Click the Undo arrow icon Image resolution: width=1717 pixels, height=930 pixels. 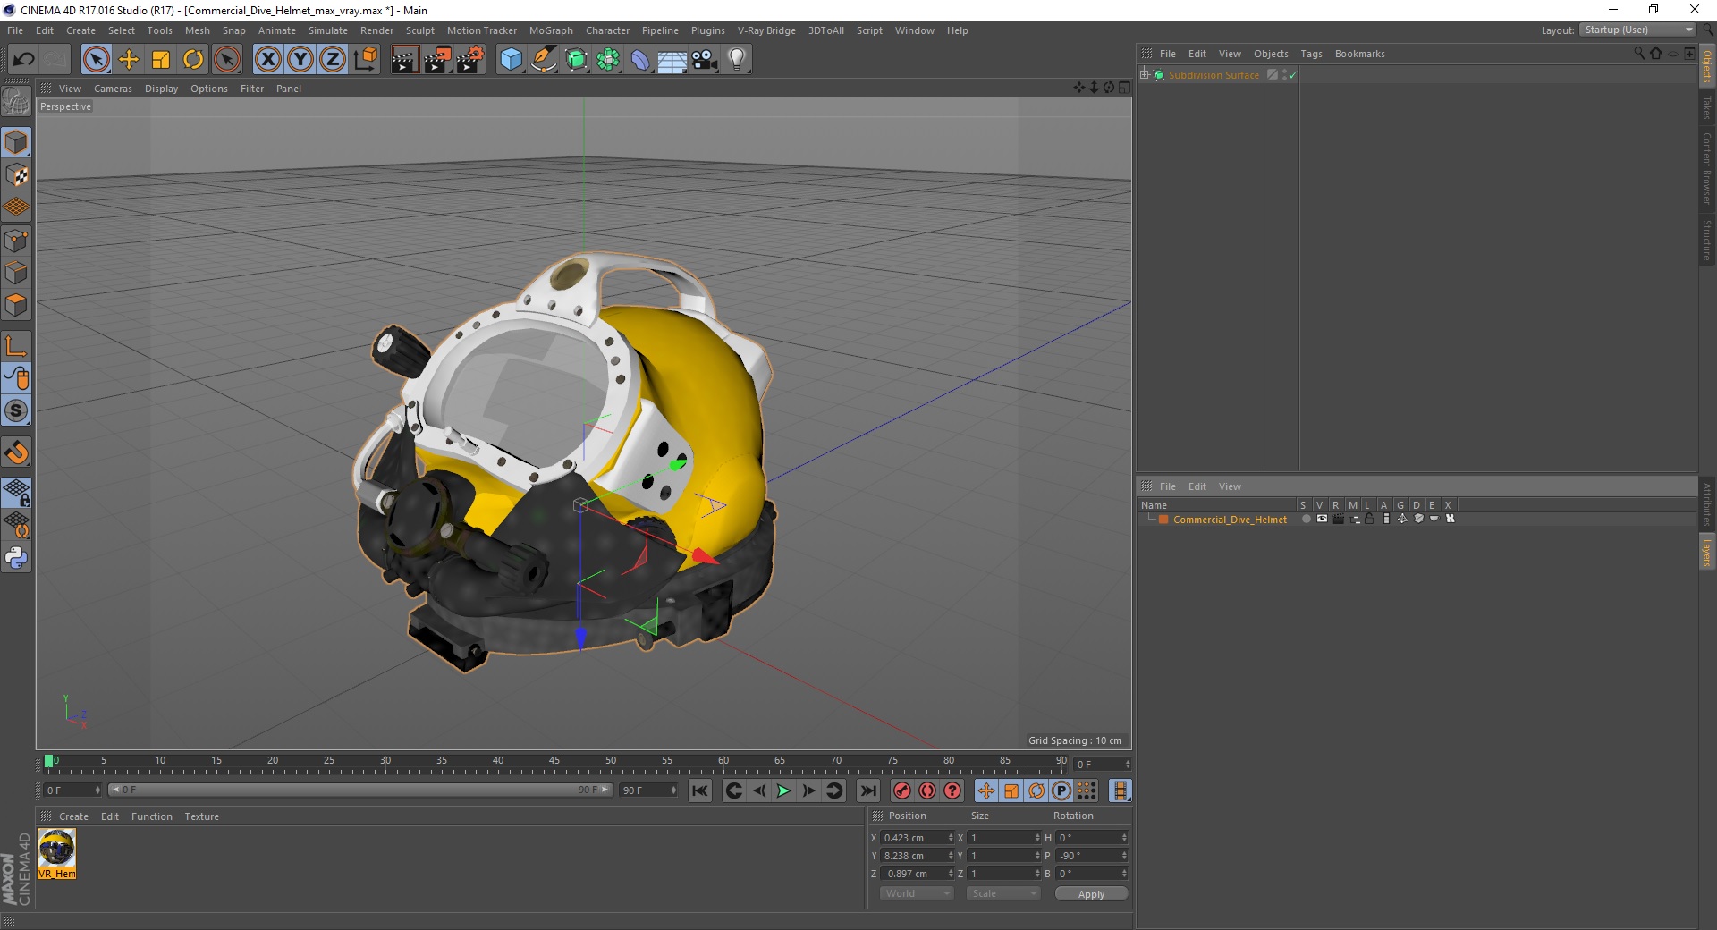click(24, 60)
